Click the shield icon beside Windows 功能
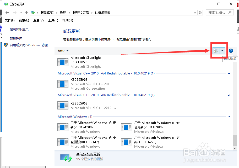The image size is (239, 168). [x=6, y=45]
